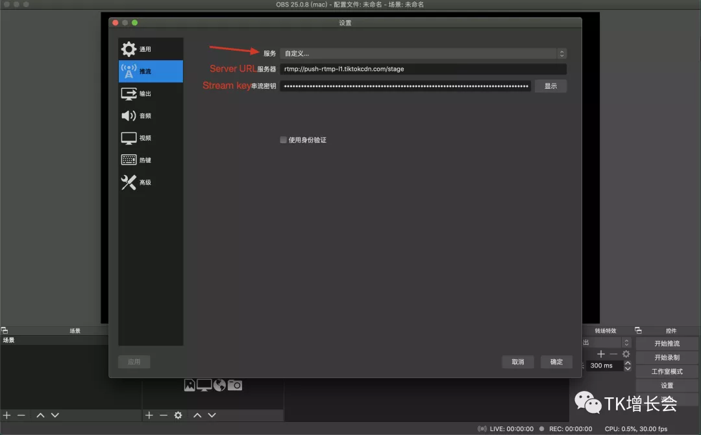Open the 高级 (Advanced) settings section
The image size is (701, 435).
[151, 182]
